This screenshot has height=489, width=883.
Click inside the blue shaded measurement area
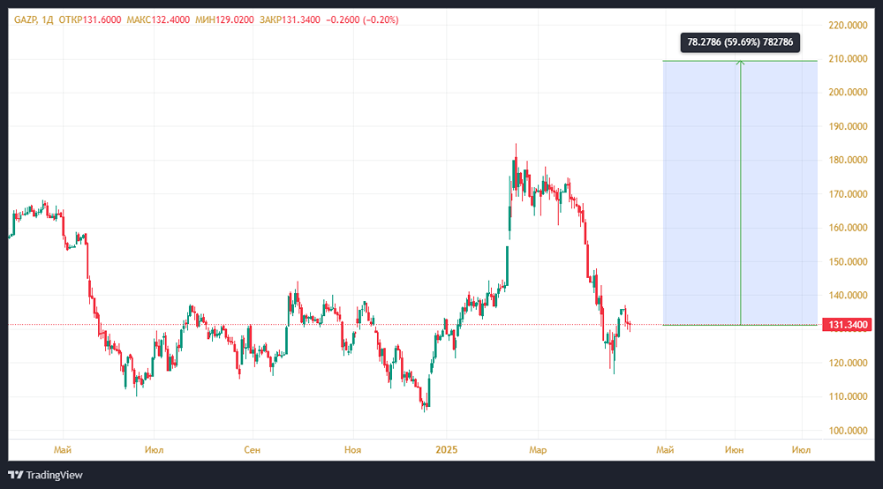pyautogui.click(x=698, y=194)
